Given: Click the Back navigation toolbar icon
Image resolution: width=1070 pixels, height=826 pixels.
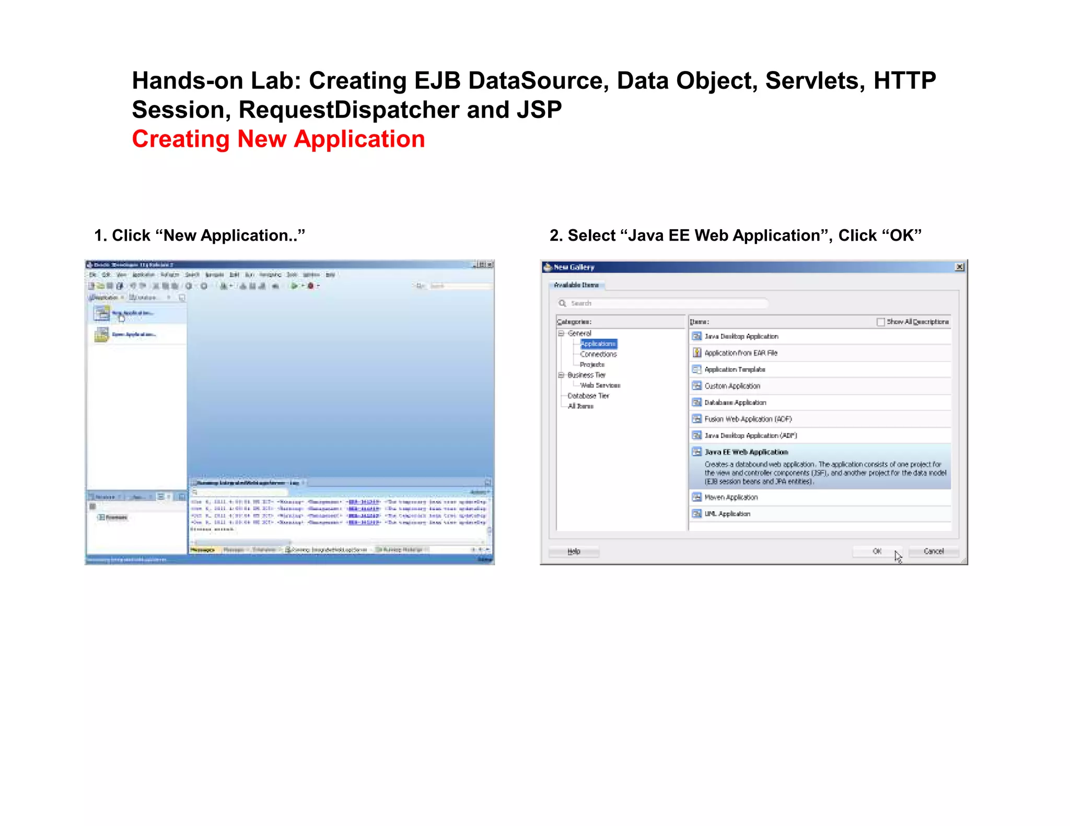Looking at the screenshot, I should (189, 286).
